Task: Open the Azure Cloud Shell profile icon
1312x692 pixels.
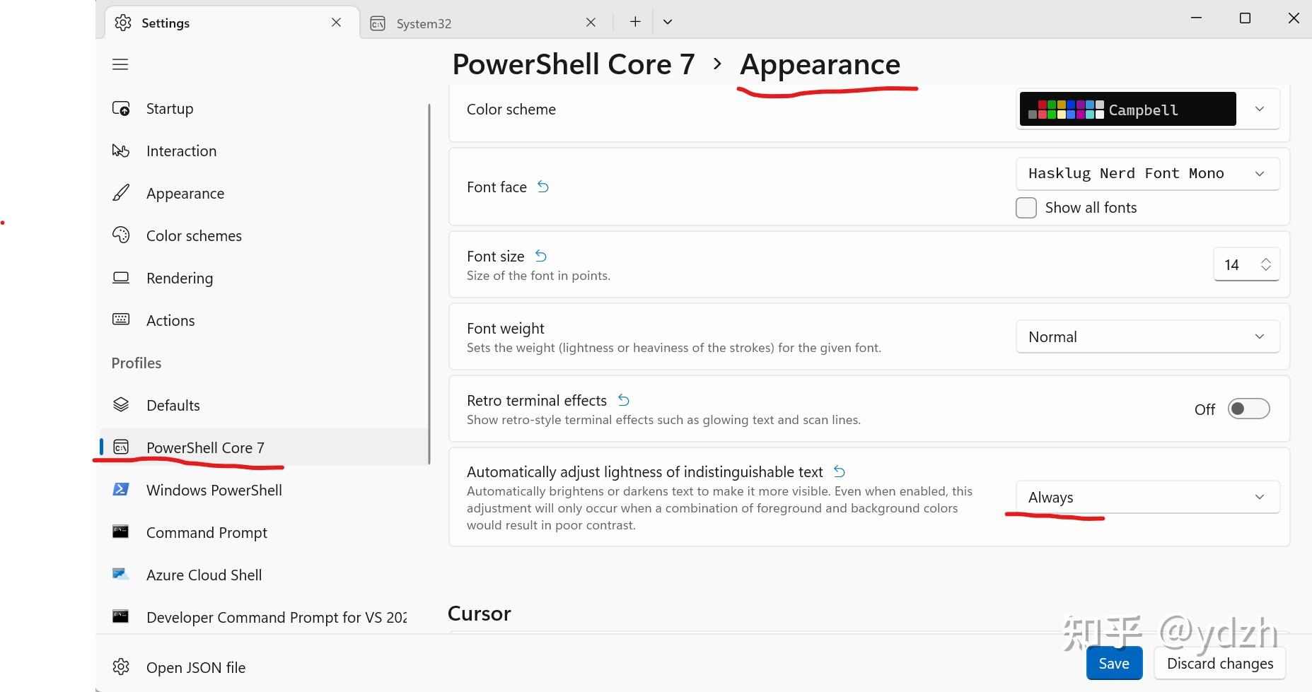Action: tap(121, 574)
